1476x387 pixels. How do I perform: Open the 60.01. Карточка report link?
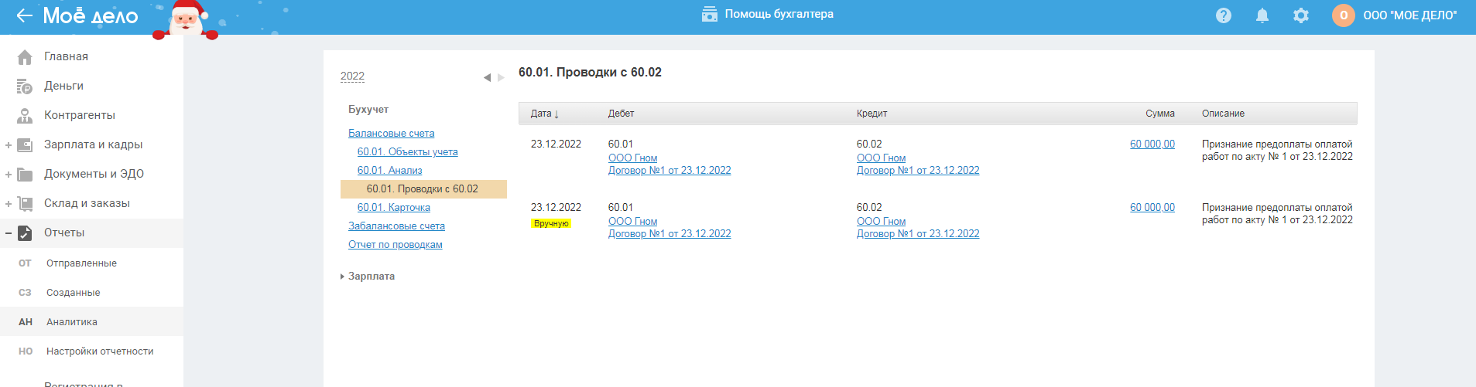(x=393, y=208)
